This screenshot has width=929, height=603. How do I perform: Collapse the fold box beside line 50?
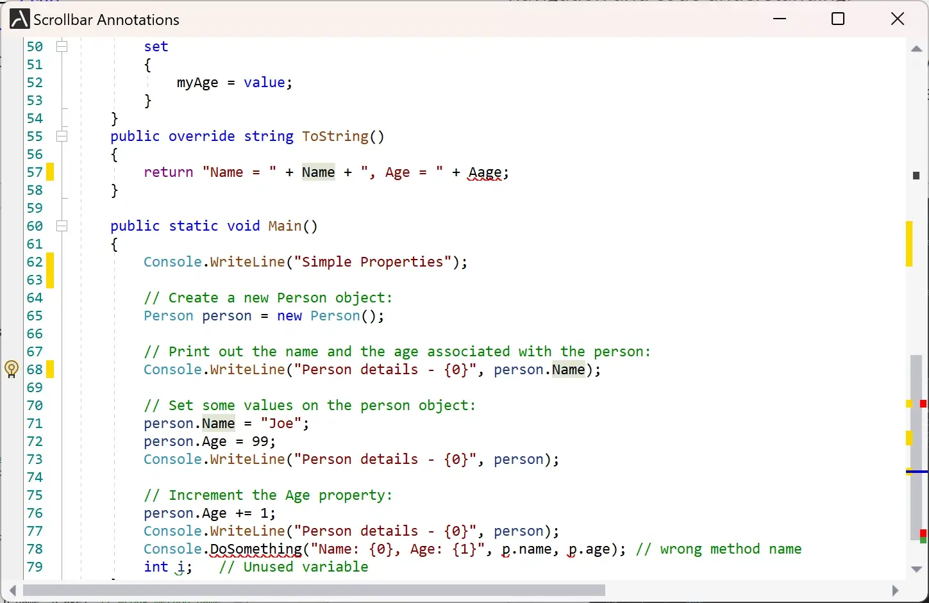62,46
